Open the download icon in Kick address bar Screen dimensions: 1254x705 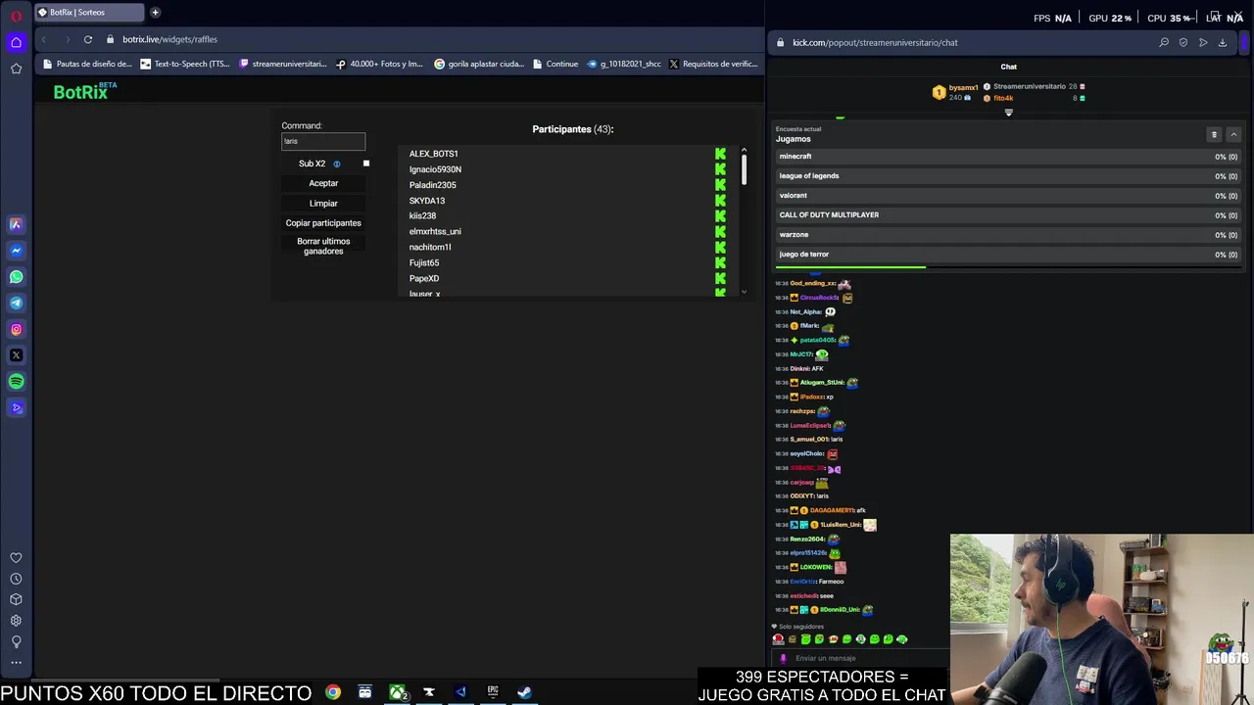coord(1223,42)
